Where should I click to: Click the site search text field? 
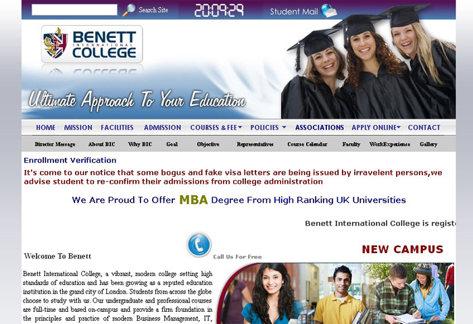click(74, 9)
